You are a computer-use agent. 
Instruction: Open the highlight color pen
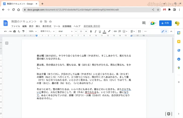pyautogui.click(x=109, y=31)
